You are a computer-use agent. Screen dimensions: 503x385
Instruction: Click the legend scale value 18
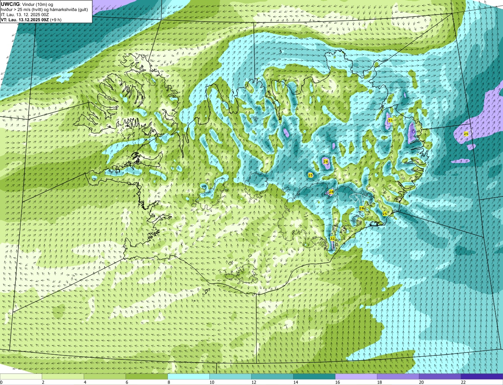(x=380, y=382)
